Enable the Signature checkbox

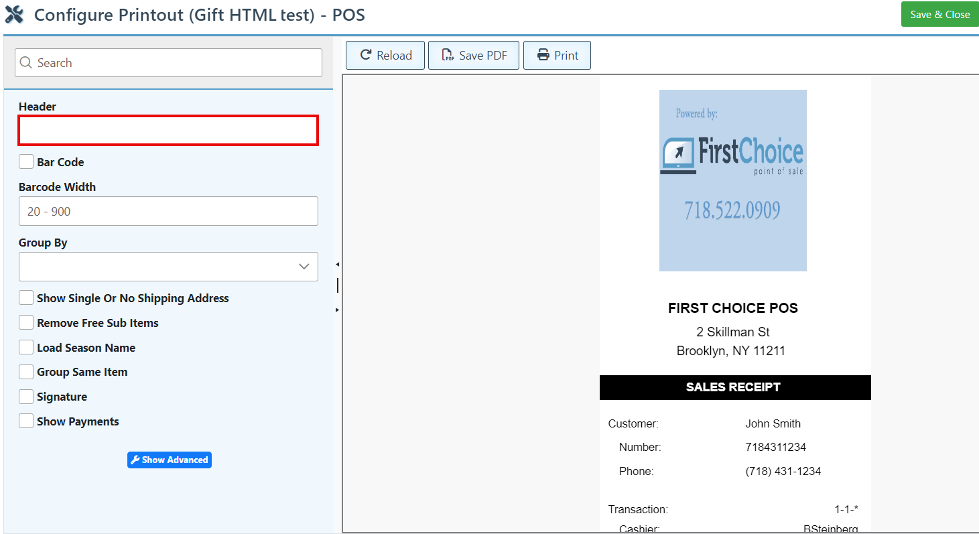[26, 397]
